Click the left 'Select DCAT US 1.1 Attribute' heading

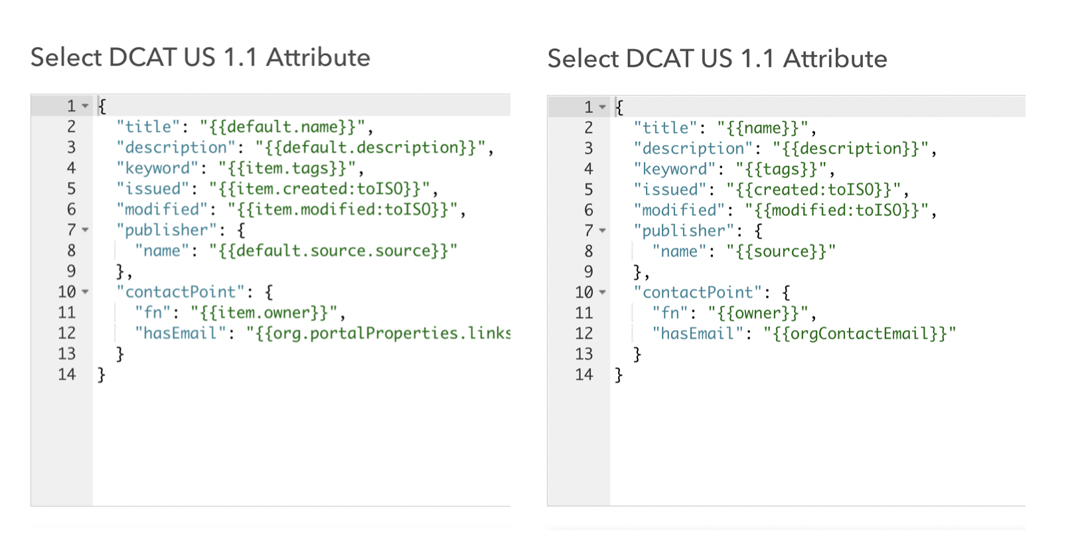tap(199, 57)
